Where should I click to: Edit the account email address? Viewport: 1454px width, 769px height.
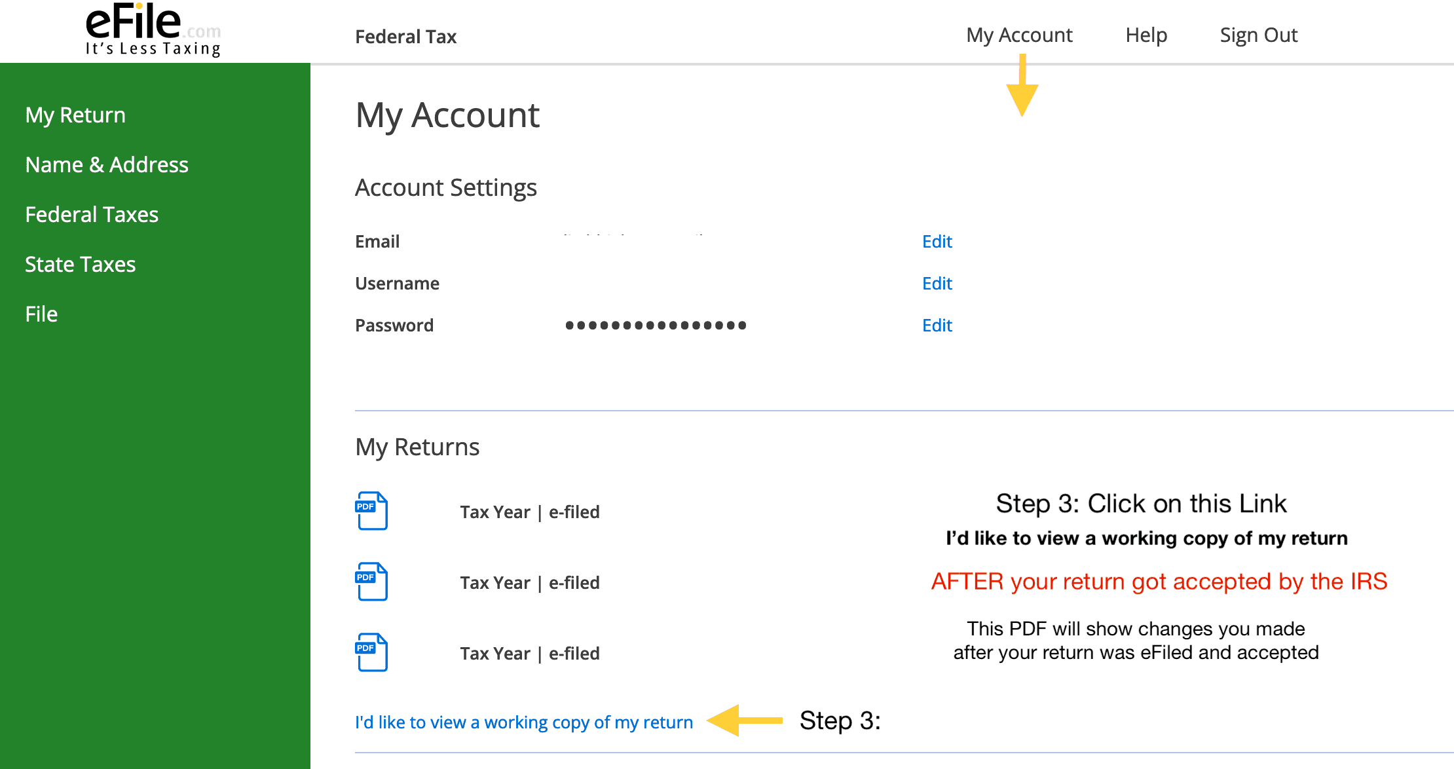(936, 242)
